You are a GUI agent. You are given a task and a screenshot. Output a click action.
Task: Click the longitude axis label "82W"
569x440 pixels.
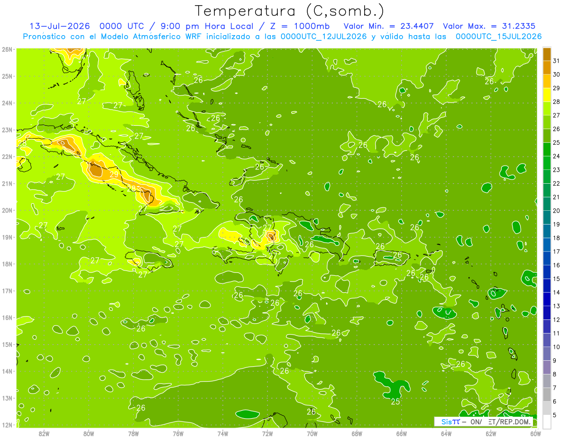click(44, 433)
